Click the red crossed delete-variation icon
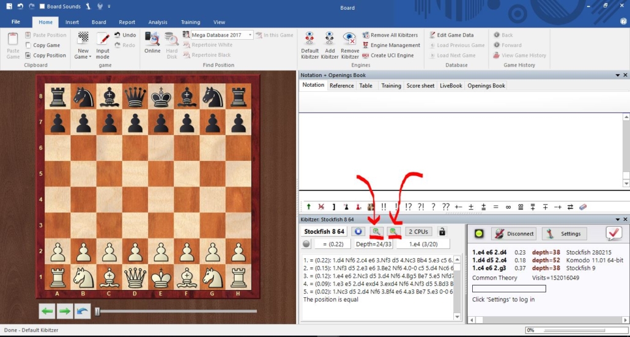 click(x=321, y=207)
